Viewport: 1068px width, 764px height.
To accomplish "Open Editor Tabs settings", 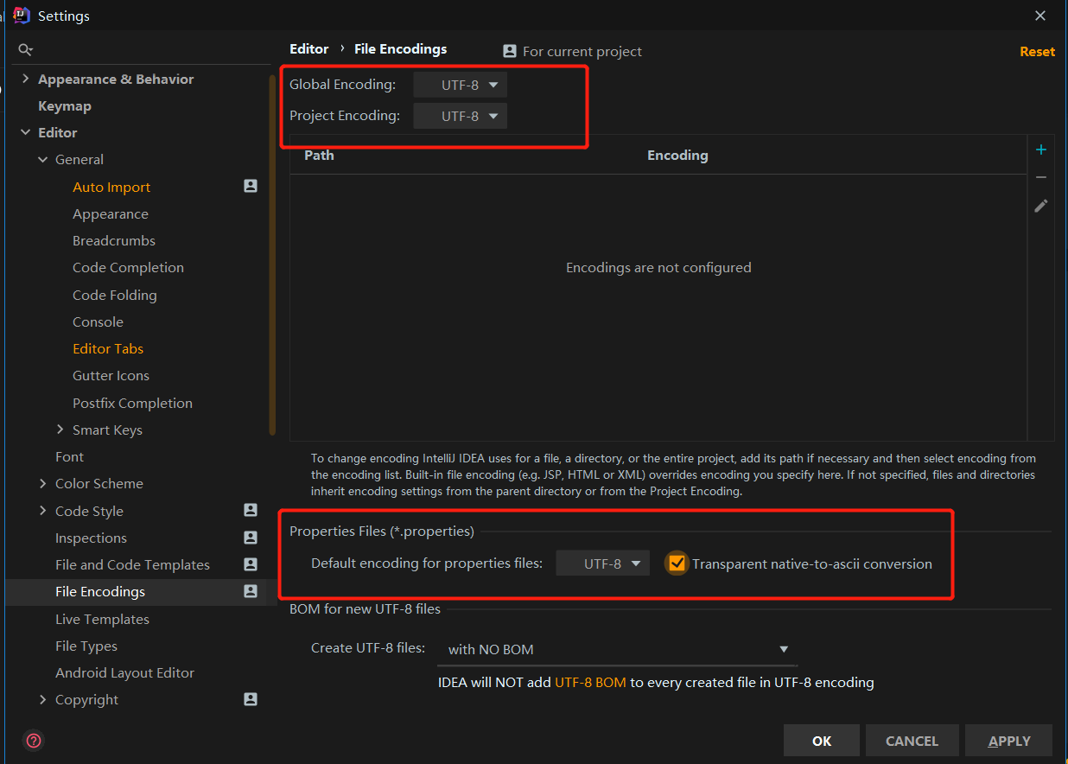I will tap(108, 348).
